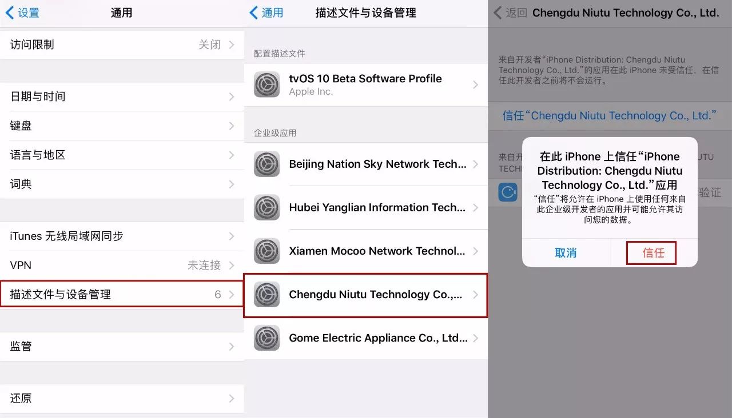Tap the Chengdu Niutu profile gear icon
The image size is (732, 418).
coord(266,295)
